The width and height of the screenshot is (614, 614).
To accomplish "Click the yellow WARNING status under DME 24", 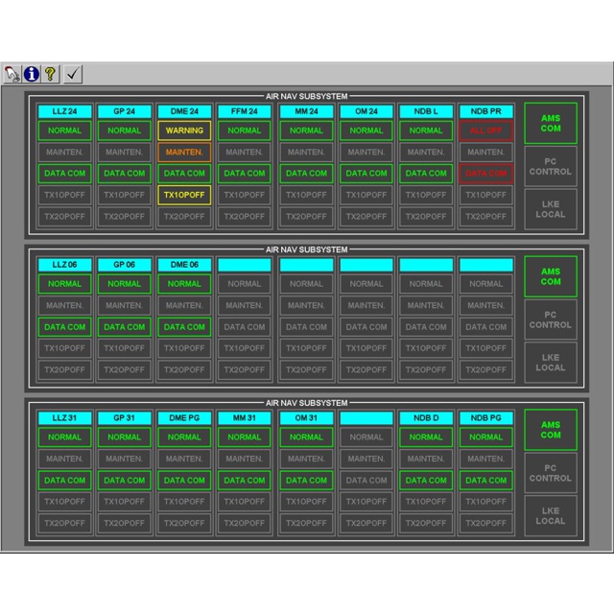I will (184, 130).
